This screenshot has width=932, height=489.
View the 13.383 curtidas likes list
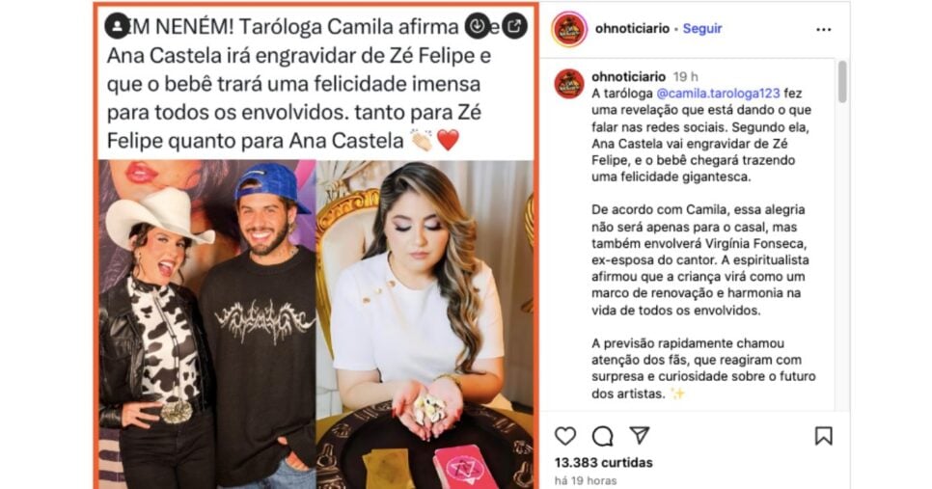tap(603, 462)
